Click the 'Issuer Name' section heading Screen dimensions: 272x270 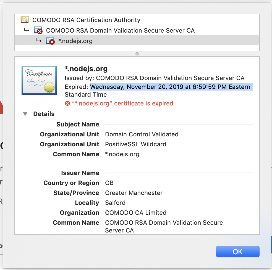[80, 173]
